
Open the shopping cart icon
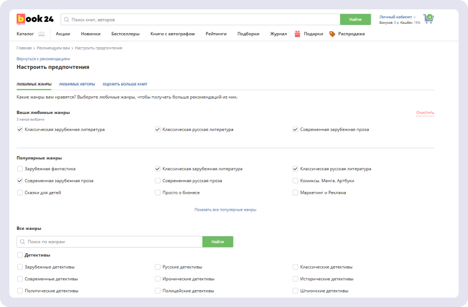428,19
